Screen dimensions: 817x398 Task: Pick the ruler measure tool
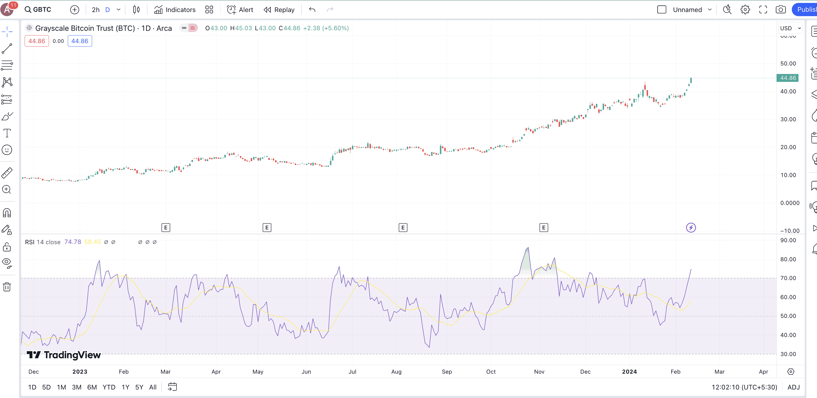pos(7,173)
